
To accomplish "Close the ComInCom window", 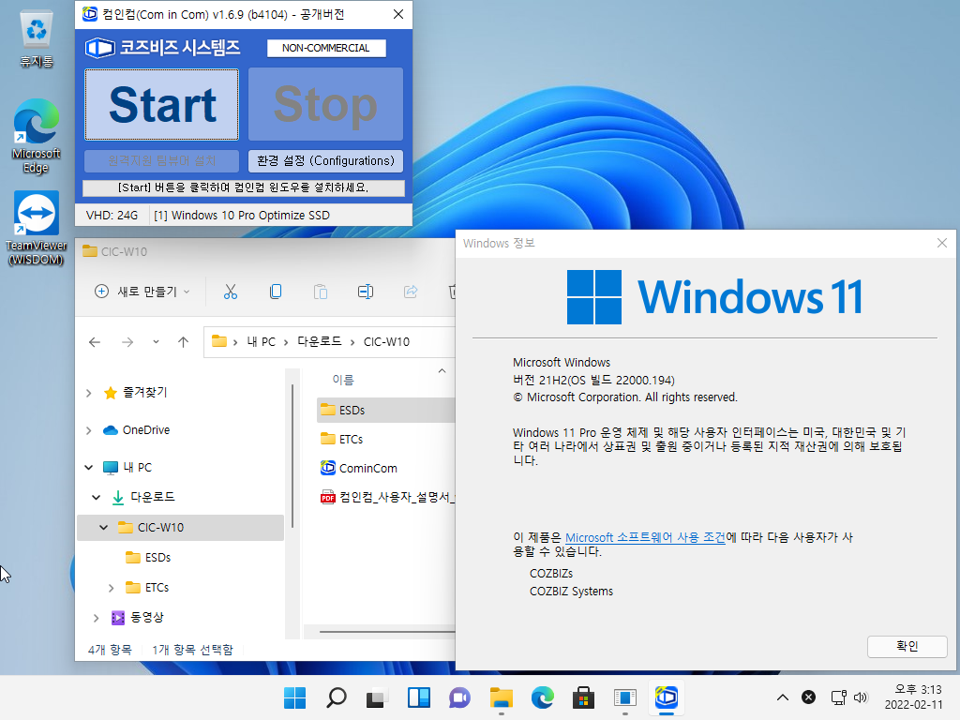I will point(397,14).
